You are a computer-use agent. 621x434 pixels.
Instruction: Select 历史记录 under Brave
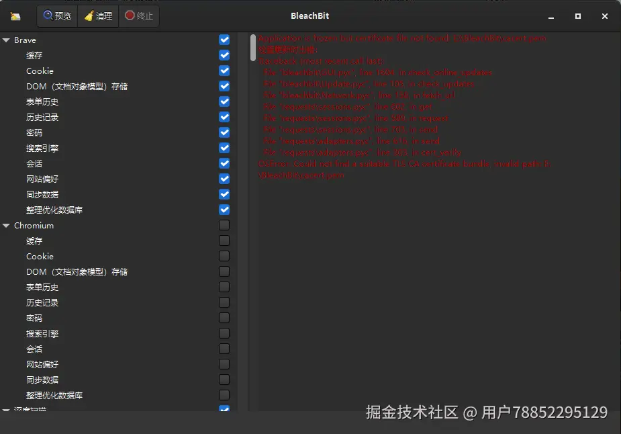42,118
